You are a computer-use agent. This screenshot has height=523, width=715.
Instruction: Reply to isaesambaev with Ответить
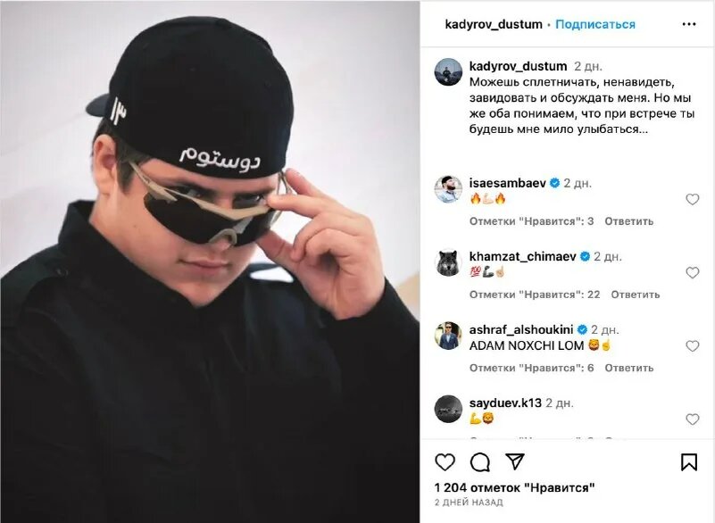tap(628, 221)
